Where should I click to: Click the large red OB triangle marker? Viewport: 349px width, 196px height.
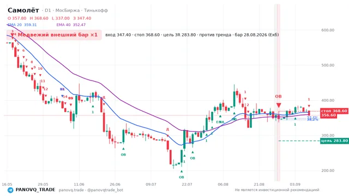(x=279, y=105)
